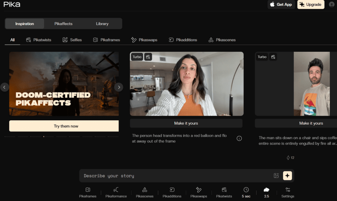
Task: Click the Try them now button
Action: pos(66,126)
